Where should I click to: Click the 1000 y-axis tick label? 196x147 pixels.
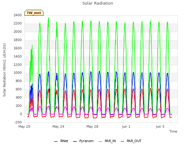point(18,73)
